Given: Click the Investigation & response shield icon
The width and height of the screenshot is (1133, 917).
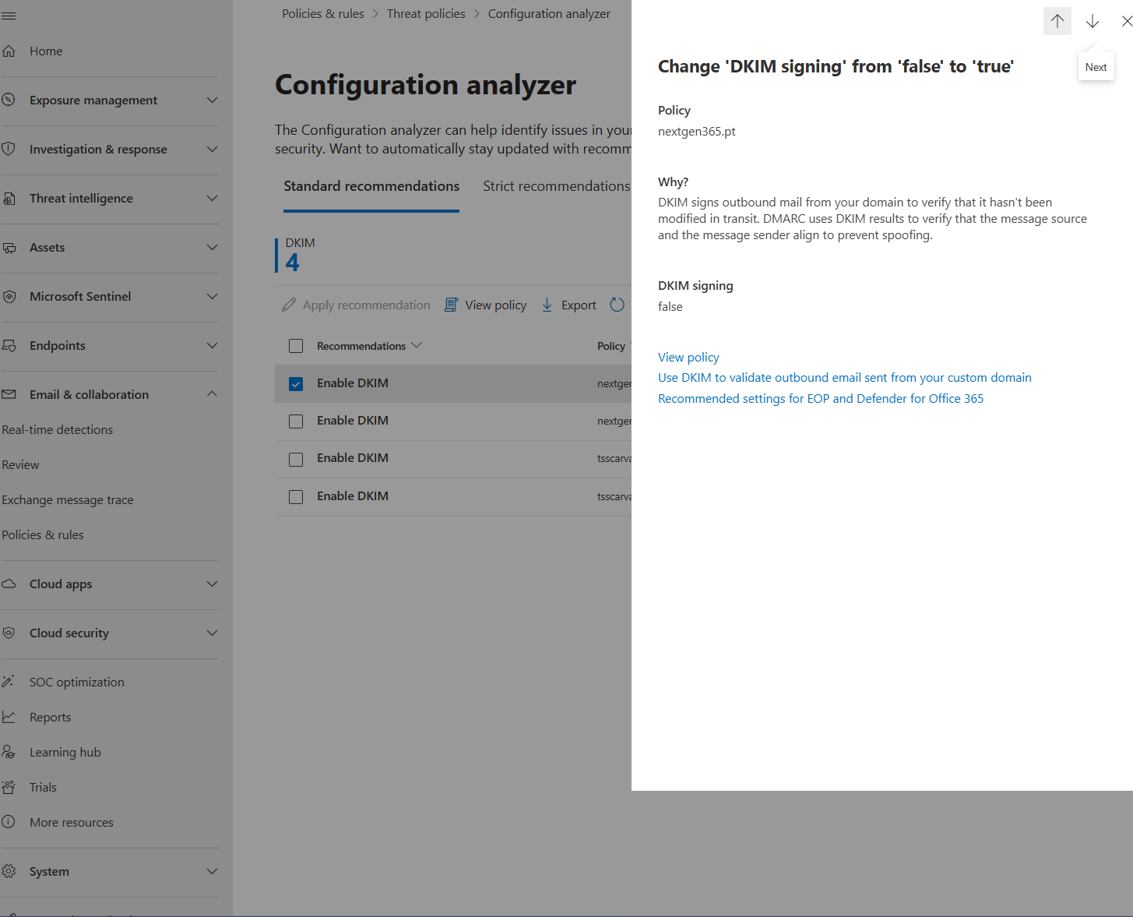Looking at the screenshot, I should [9, 149].
